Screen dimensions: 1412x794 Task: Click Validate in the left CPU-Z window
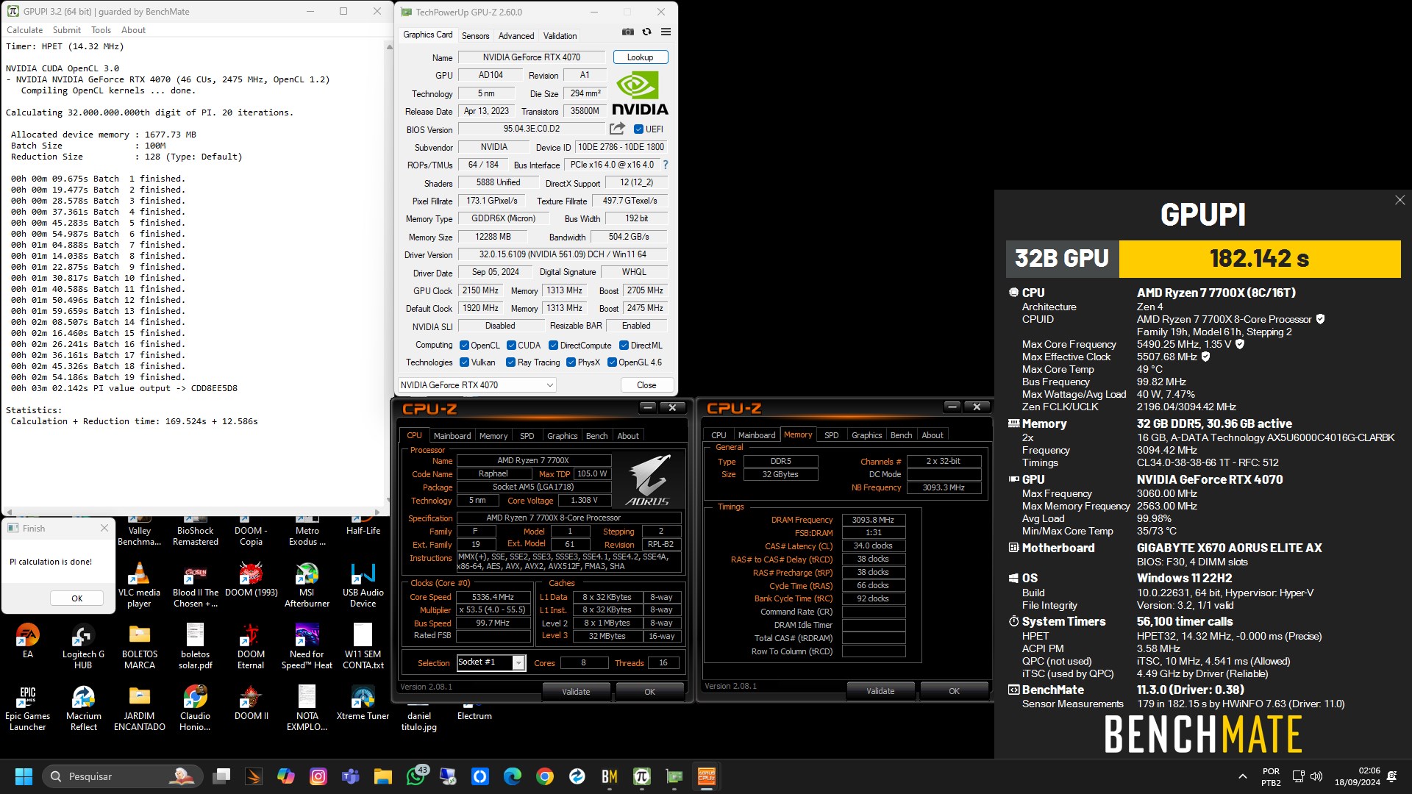click(576, 692)
